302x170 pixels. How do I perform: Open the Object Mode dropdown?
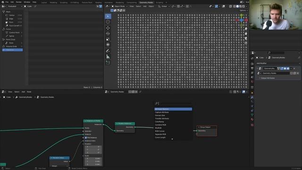point(119,6)
